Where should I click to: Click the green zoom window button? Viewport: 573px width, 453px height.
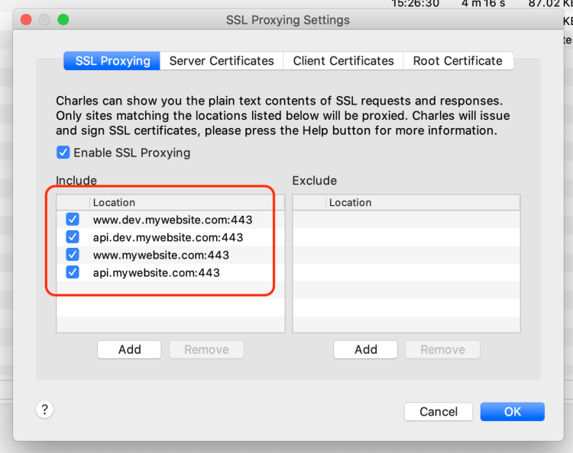tap(63, 20)
